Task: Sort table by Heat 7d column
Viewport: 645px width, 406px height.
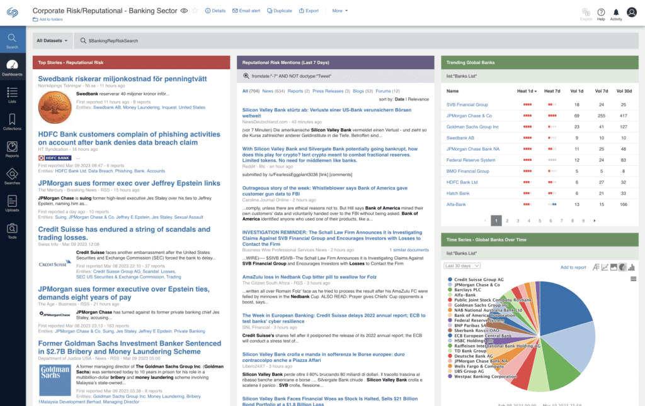Action: pyautogui.click(x=552, y=91)
